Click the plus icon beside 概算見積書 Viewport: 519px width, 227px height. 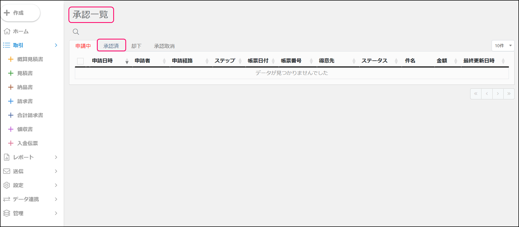[x=11, y=59]
